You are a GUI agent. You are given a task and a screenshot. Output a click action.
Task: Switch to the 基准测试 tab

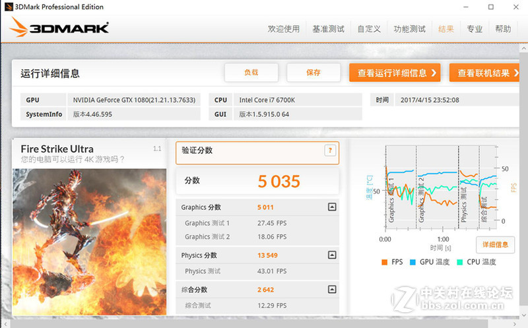[x=328, y=29]
